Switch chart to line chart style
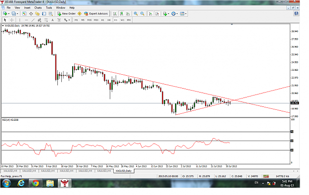The width and height of the screenshot is (309, 195). [x=128, y=14]
